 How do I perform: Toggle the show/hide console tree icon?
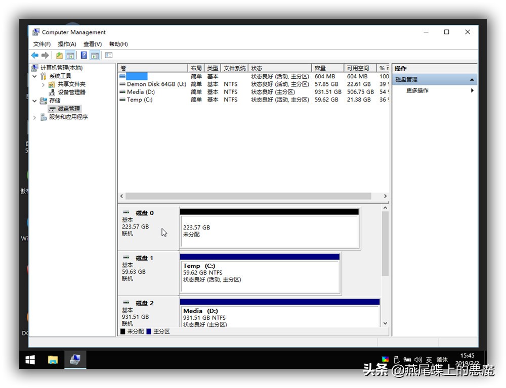tap(70, 56)
